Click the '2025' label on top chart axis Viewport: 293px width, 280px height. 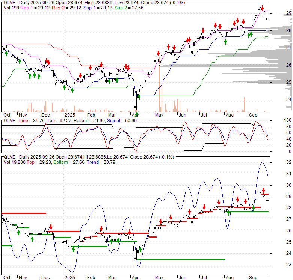(70, 115)
